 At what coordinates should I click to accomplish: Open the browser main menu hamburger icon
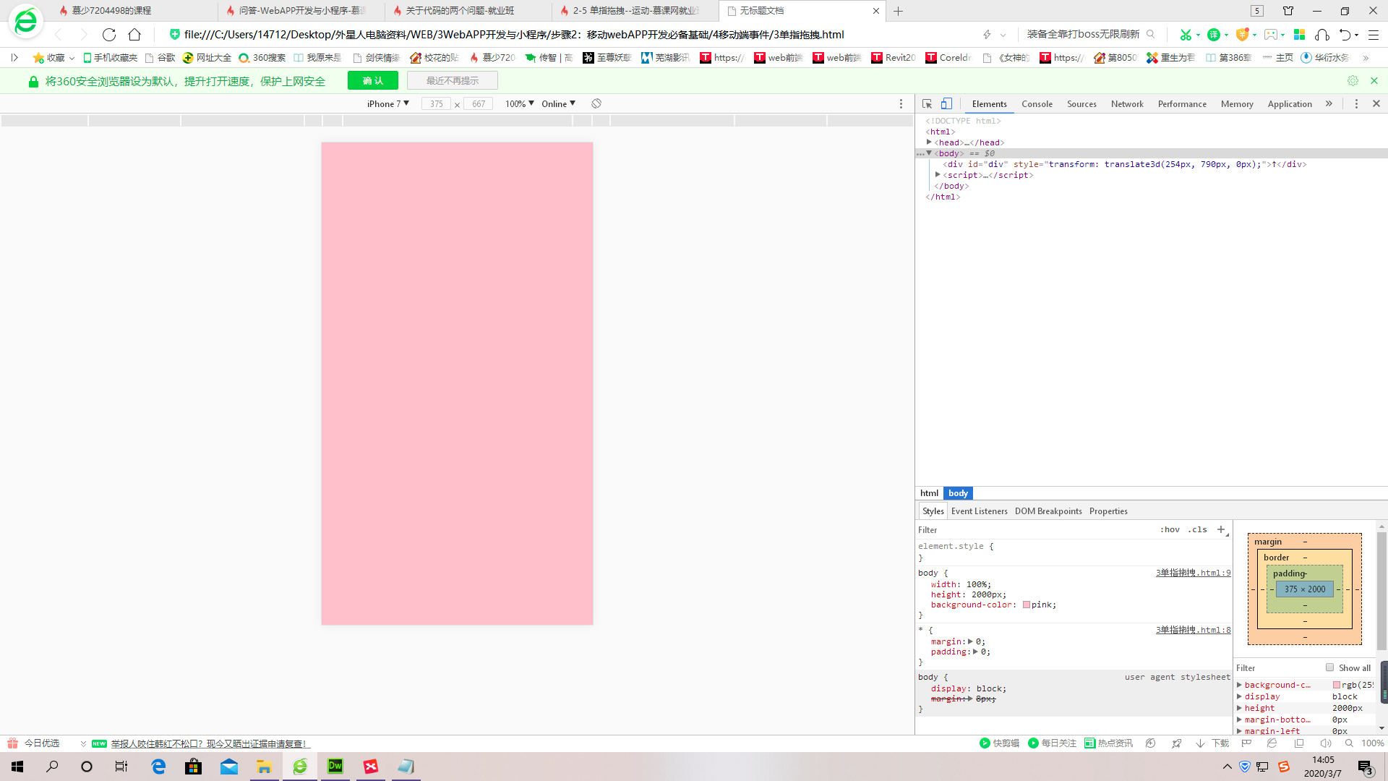click(1374, 35)
